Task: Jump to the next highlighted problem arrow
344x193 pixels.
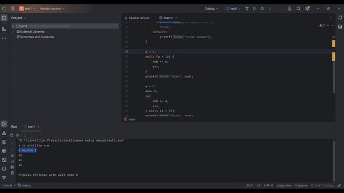Action: point(333,26)
